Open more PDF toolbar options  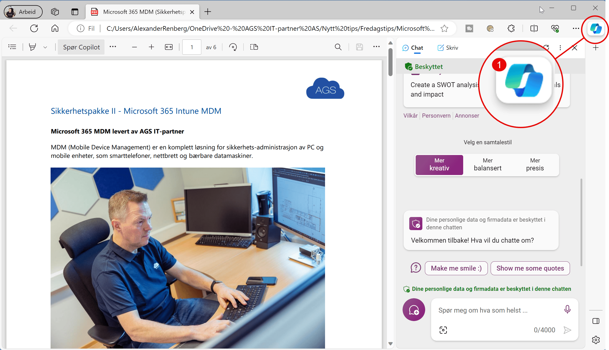pos(376,47)
